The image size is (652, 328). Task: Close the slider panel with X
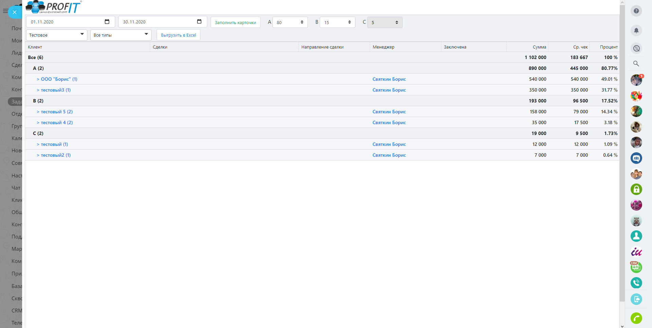[x=14, y=12]
